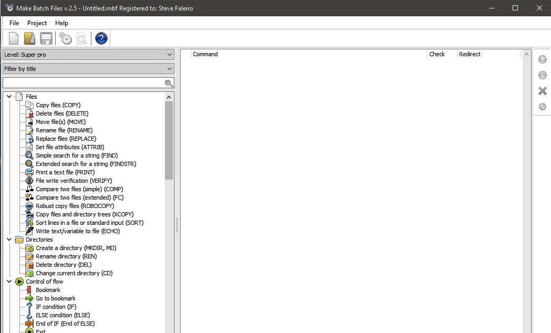
Task: Collapse the Files tree node
Action: click(x=9, y=97)
